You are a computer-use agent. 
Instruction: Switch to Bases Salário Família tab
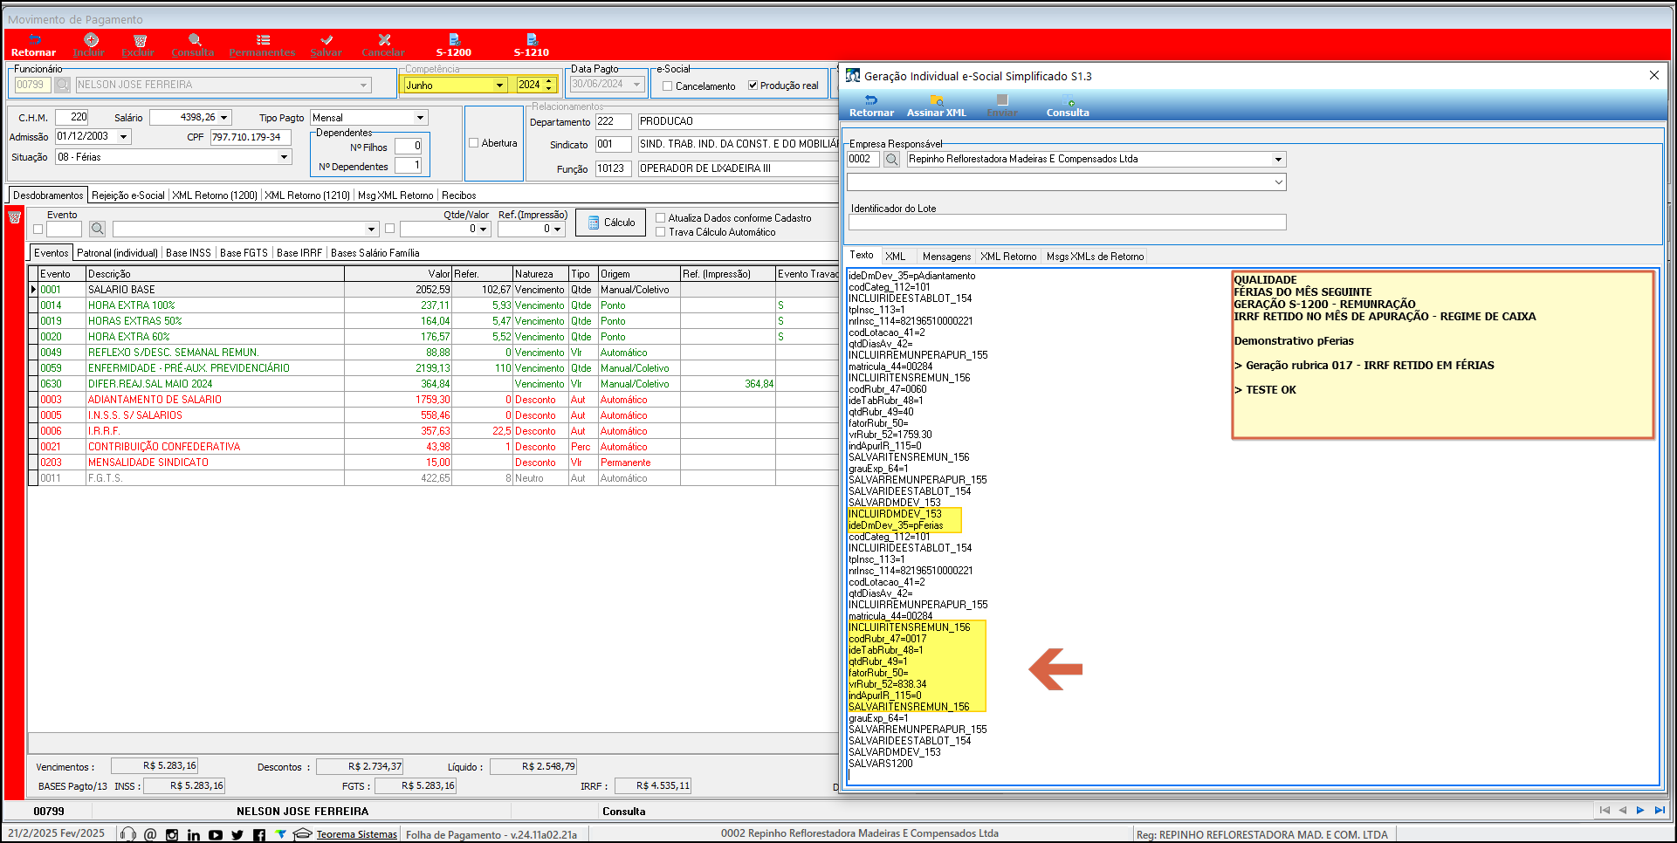click(x=375, y=253)
